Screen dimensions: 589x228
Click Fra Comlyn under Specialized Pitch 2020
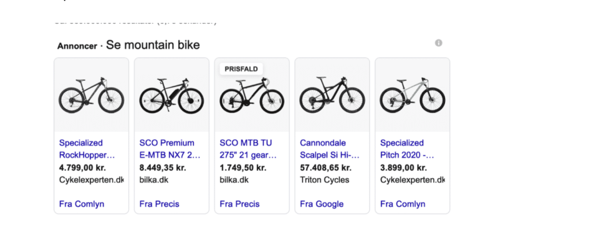click(403, 204)
